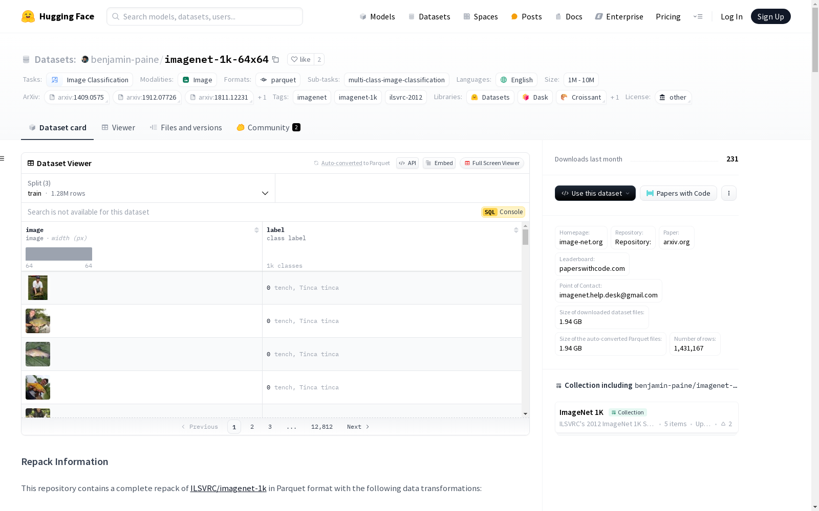The height and width of the screenshot is (511, 819).
Task: Copy the dataset name with copy icon
Action: pos(275,60)
